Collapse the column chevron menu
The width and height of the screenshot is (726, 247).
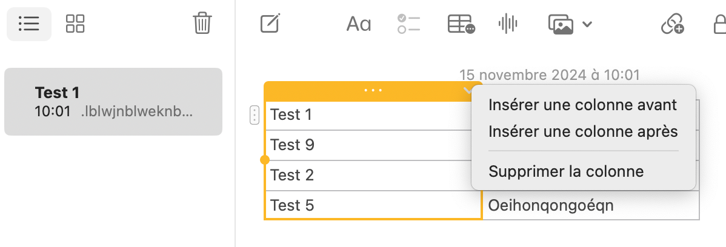click(x=467, y=91)
